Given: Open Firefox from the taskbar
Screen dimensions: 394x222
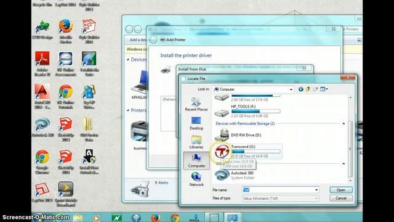Looking at the screenshot, I should [156, 218].
